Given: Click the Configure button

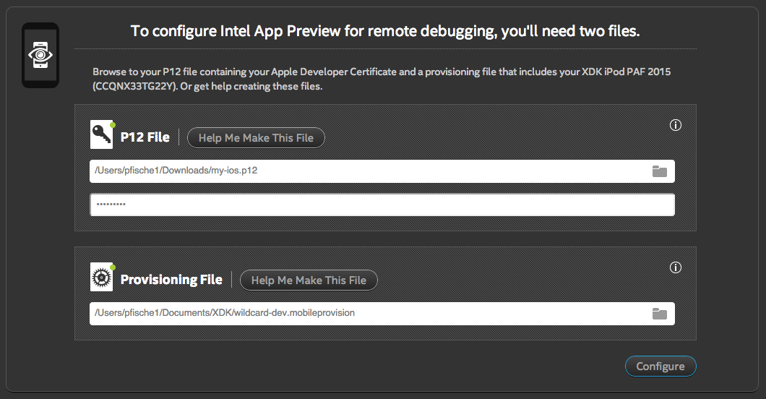Looking at the screenshot, I should coord(660,366).
